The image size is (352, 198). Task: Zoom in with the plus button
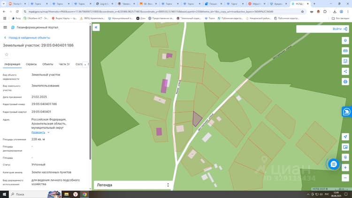pyautogui.click(x=345, y=168)
